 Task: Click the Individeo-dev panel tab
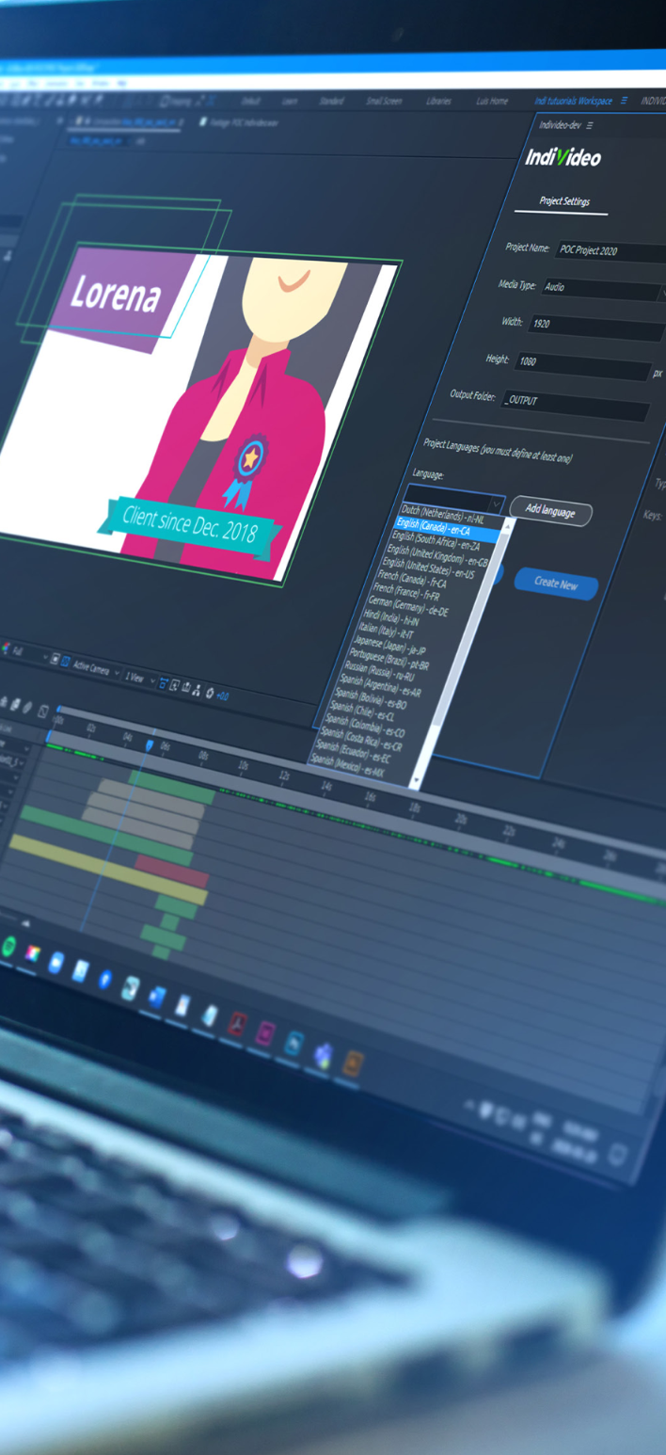560,125
